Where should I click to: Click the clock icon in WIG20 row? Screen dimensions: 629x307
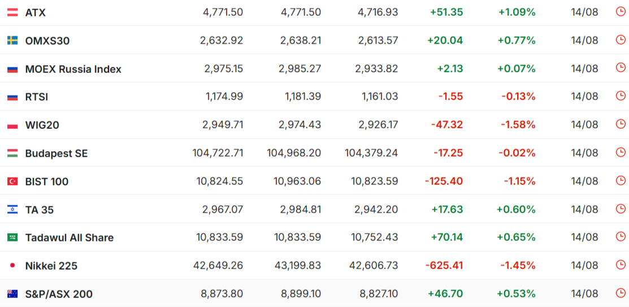coord(620,124)
